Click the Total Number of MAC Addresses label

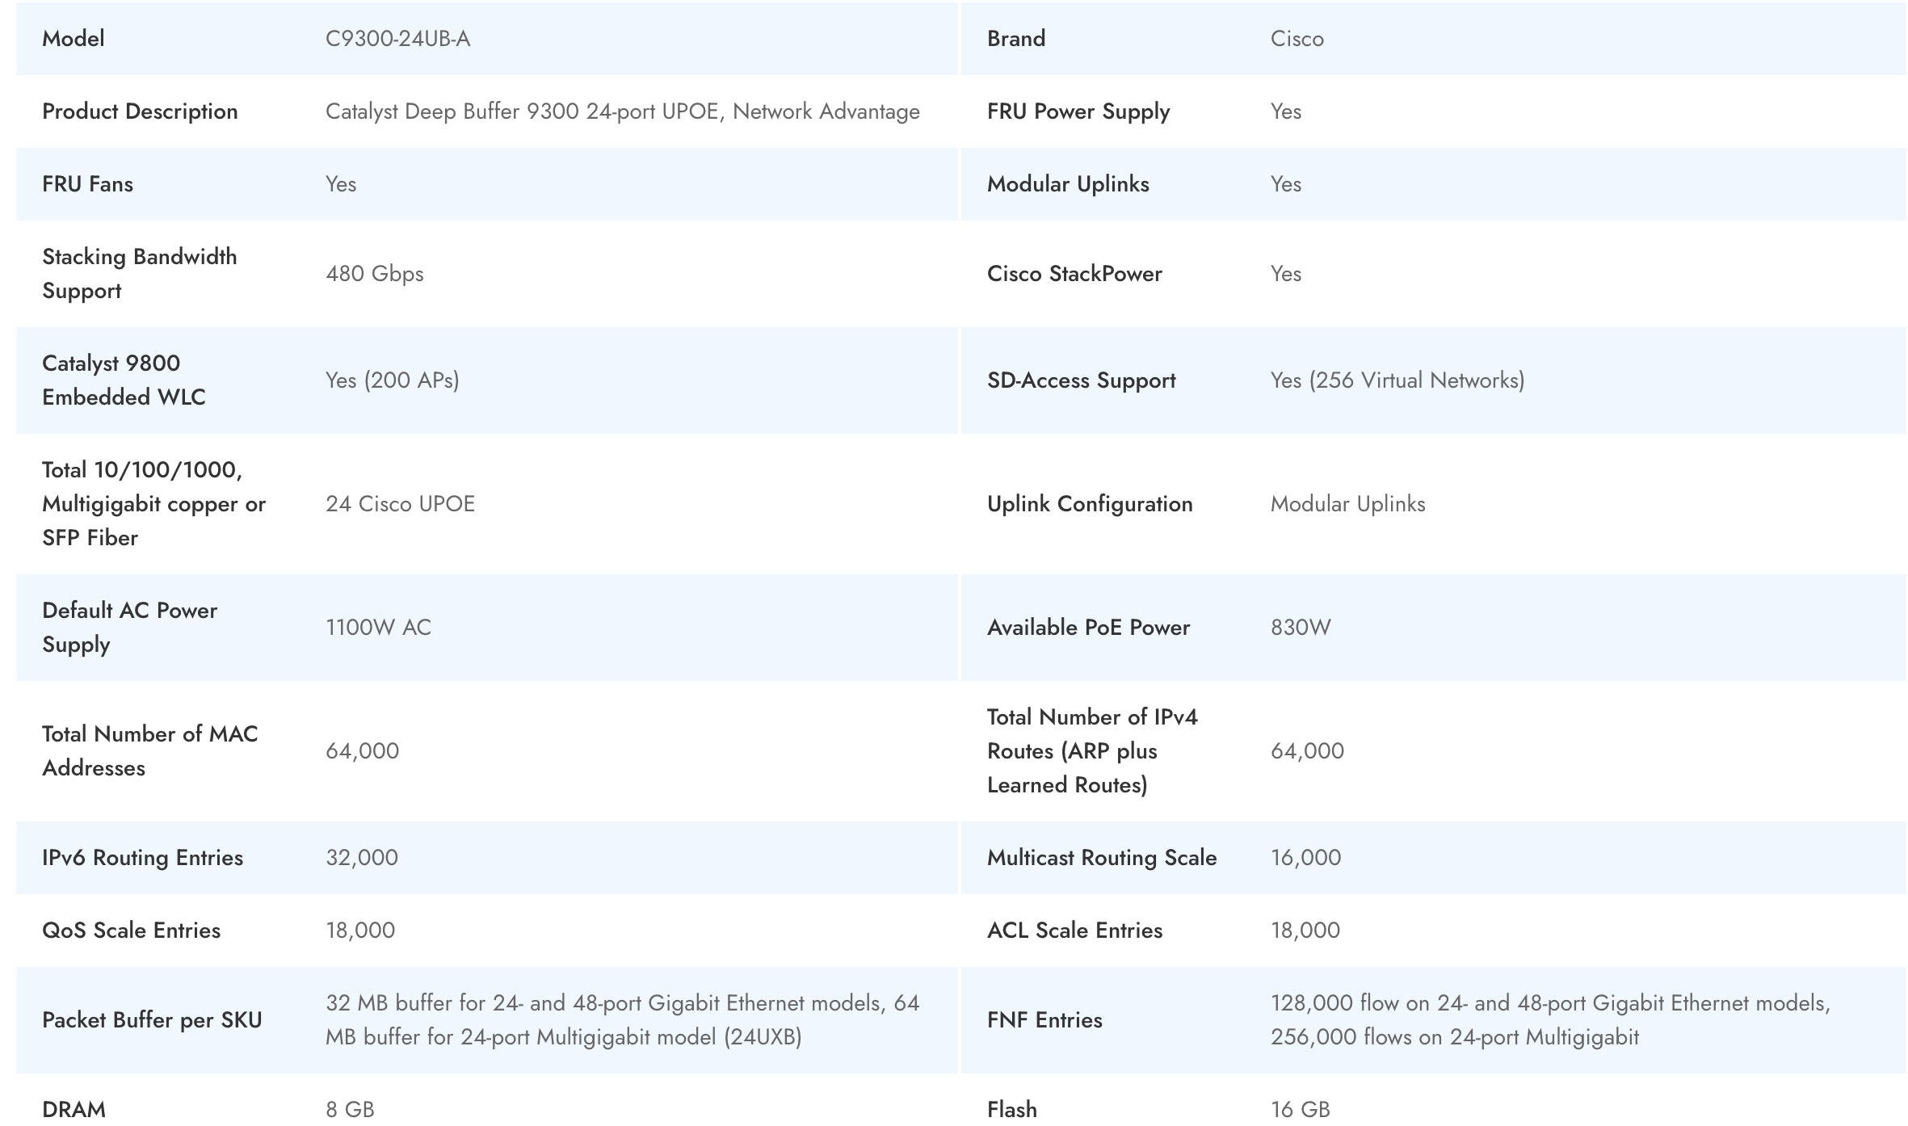coord(149,750)
